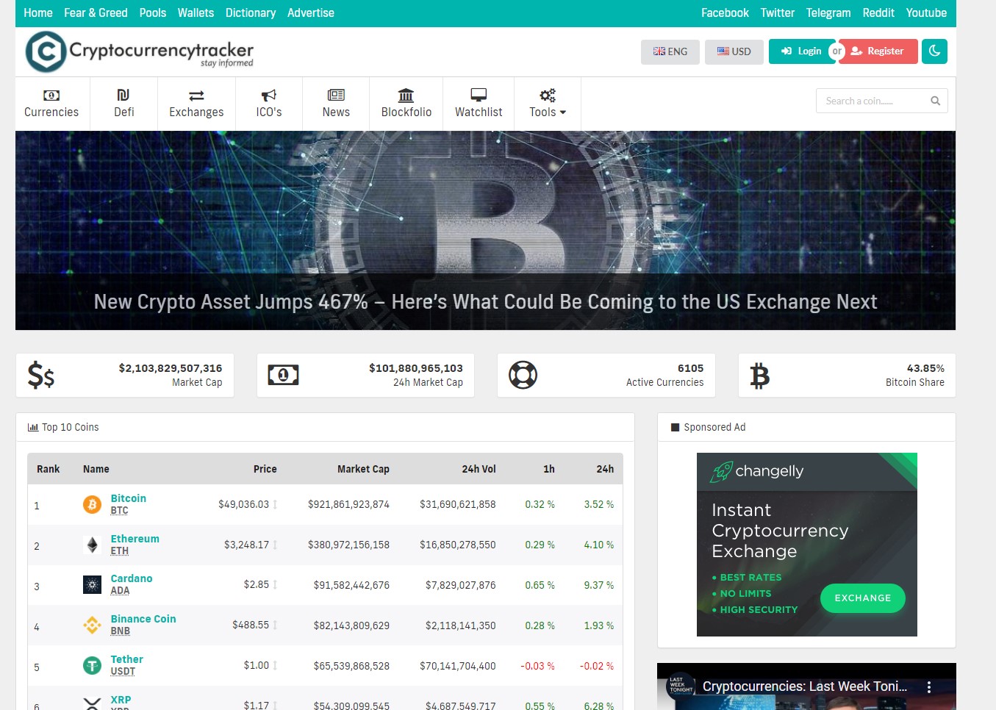Open the Reddit link
996x710 pixels.
878,12
